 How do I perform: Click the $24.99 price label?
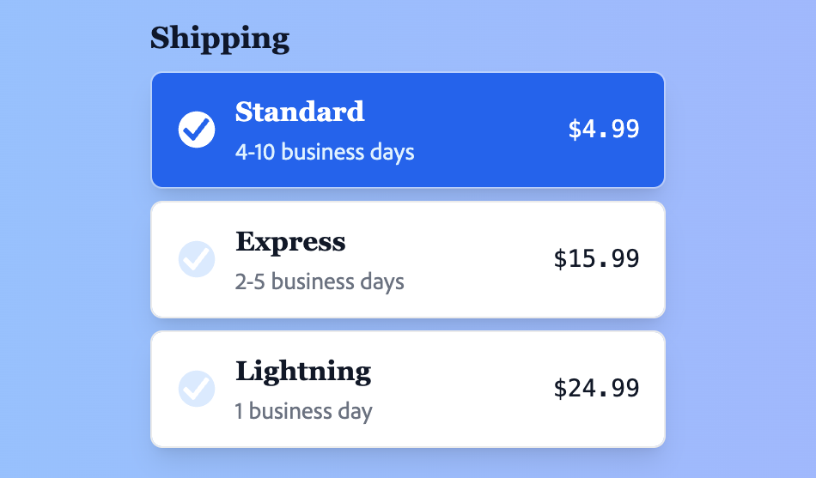(x=597, y=389)
